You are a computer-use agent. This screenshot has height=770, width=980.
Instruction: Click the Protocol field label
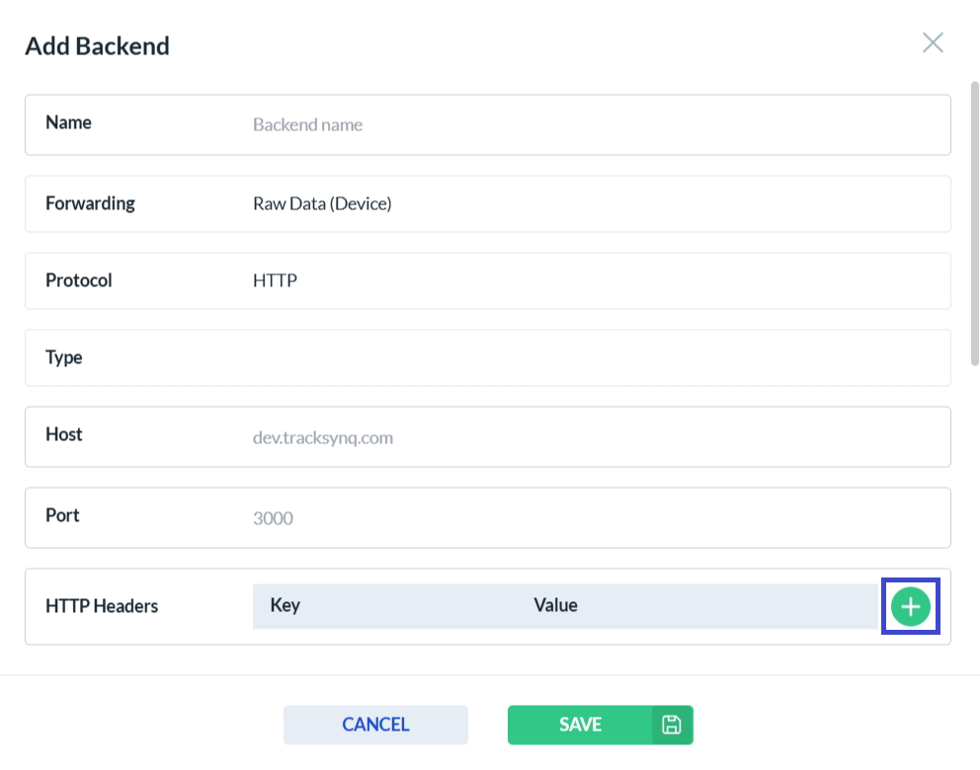click(79, 280)
